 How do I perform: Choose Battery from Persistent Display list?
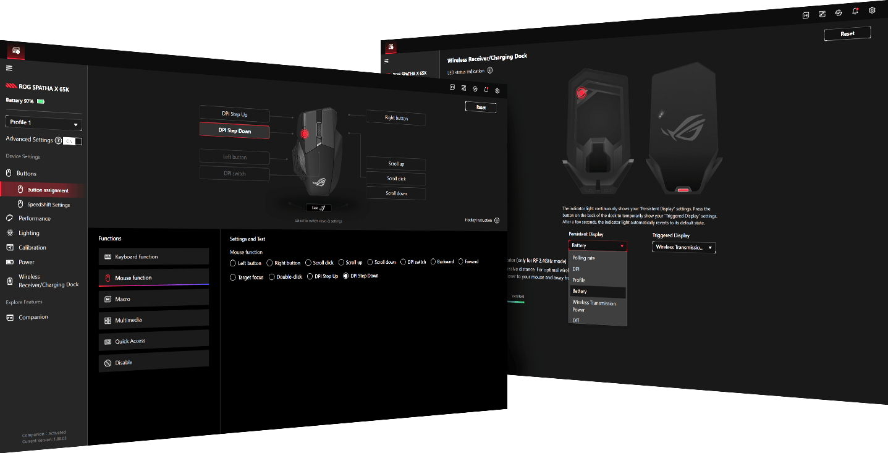pos(598,291)
